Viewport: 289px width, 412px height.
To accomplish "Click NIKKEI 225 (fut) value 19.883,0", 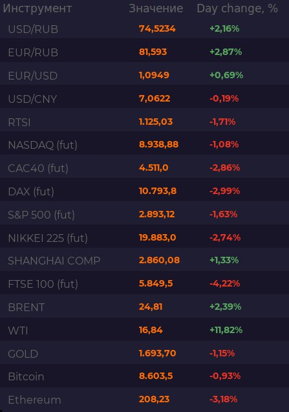I will point(157,237).
